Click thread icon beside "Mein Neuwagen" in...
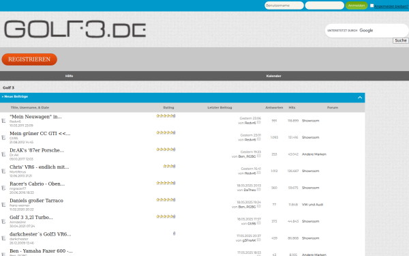Image resolution: width=409 pixels, height=256 pixels. [3, 121]
